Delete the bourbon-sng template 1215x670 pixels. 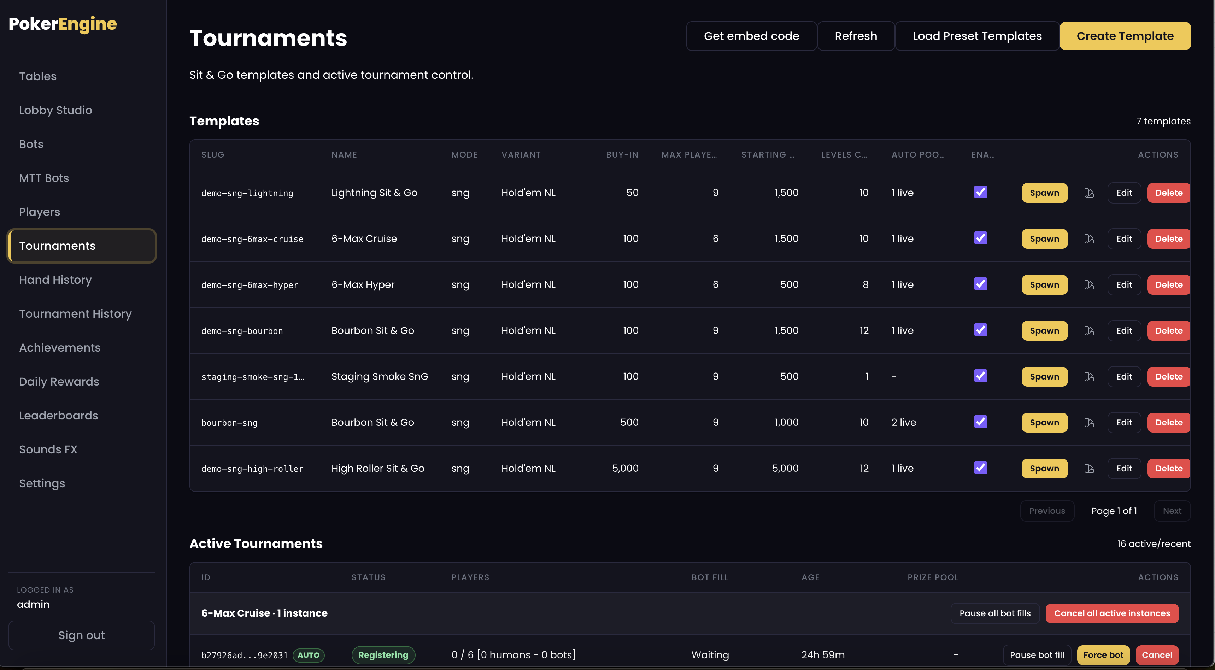(x=1169, y=423)
